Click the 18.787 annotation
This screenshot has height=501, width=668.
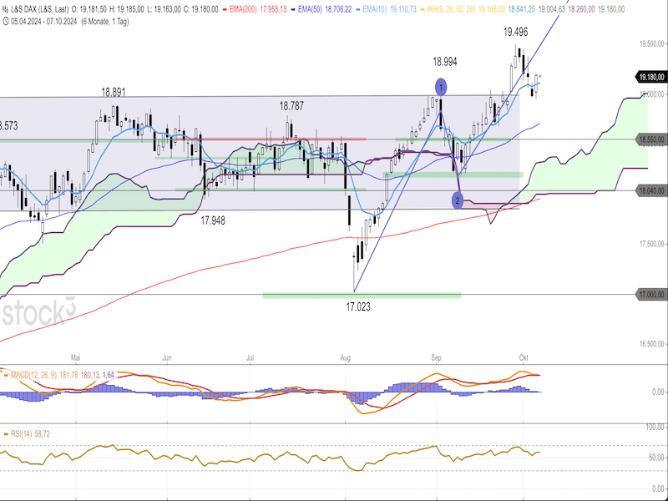[291, 106]
